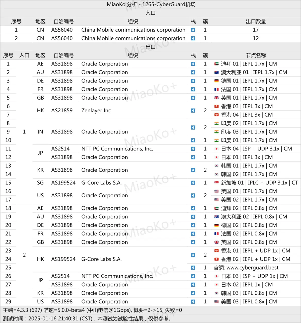
Task: Click the 入口 section heading
Action: click(x=150, y=13)
